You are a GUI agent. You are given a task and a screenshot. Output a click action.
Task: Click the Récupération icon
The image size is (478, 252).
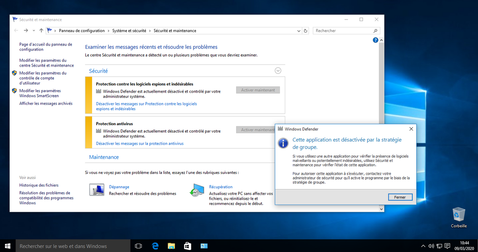tap(197, 190)
